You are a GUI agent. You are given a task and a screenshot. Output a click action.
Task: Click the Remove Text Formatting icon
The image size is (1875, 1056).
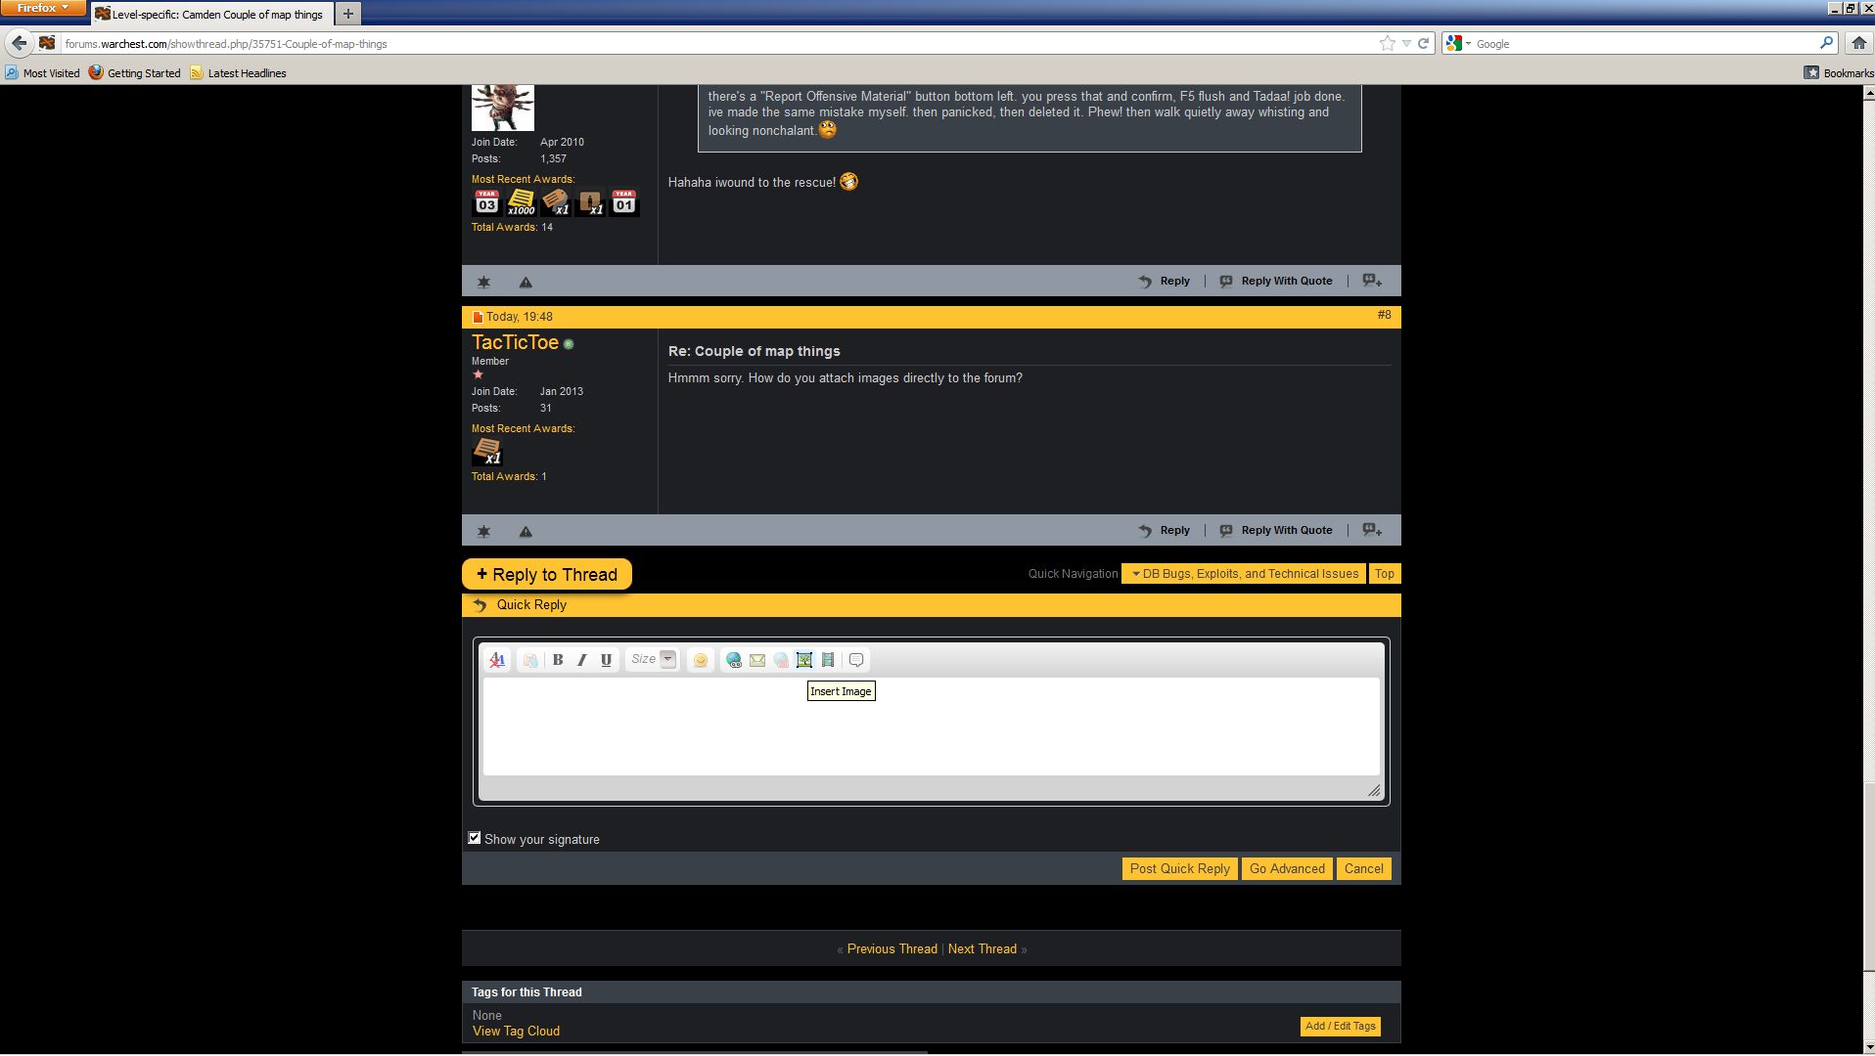coord(497,660)
